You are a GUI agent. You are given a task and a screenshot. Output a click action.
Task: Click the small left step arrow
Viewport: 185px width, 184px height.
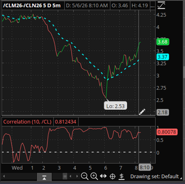click(70, 176)
